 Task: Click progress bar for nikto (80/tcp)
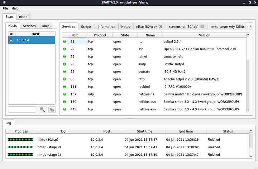tap(20, 140)
